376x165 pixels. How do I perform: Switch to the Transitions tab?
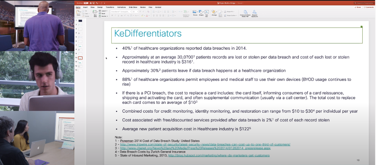[109, 7]
